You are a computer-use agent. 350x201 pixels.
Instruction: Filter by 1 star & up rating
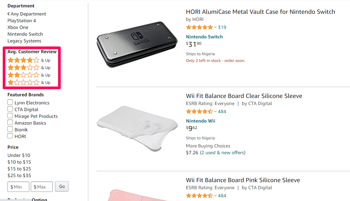29,82
